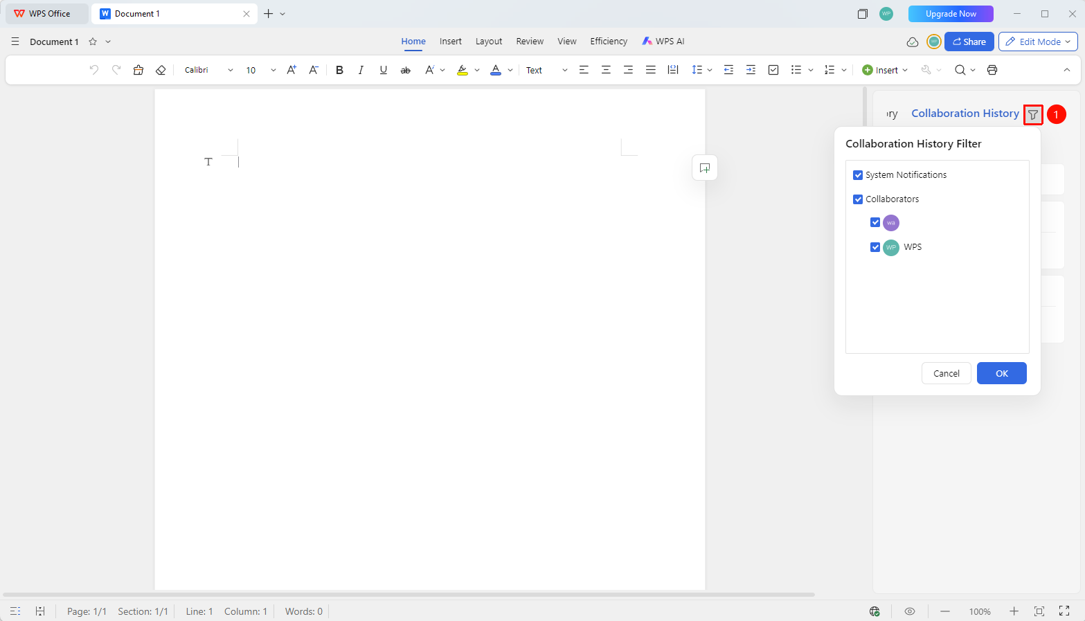Screen dimensions: 1085x621
Task: Uncheck the WPS collaborator checkbox
Action: point(875,247)
